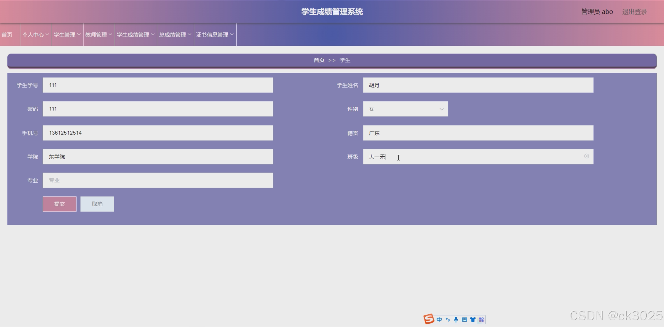Click 首页 in the breadcrumb
The width and height of the screenshot is (664, 327).
point(319,60)
